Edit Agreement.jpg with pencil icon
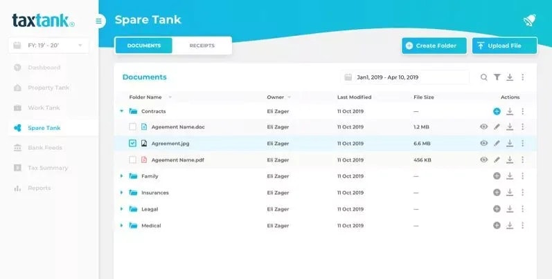Image resolution: width=552 pixels, height=279 pixels. [497, 143]
